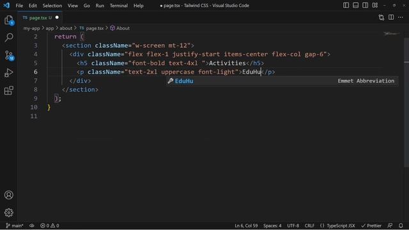Open the Run menu
The height and width of the screenshot is (230, 409).
coord(100,6)
